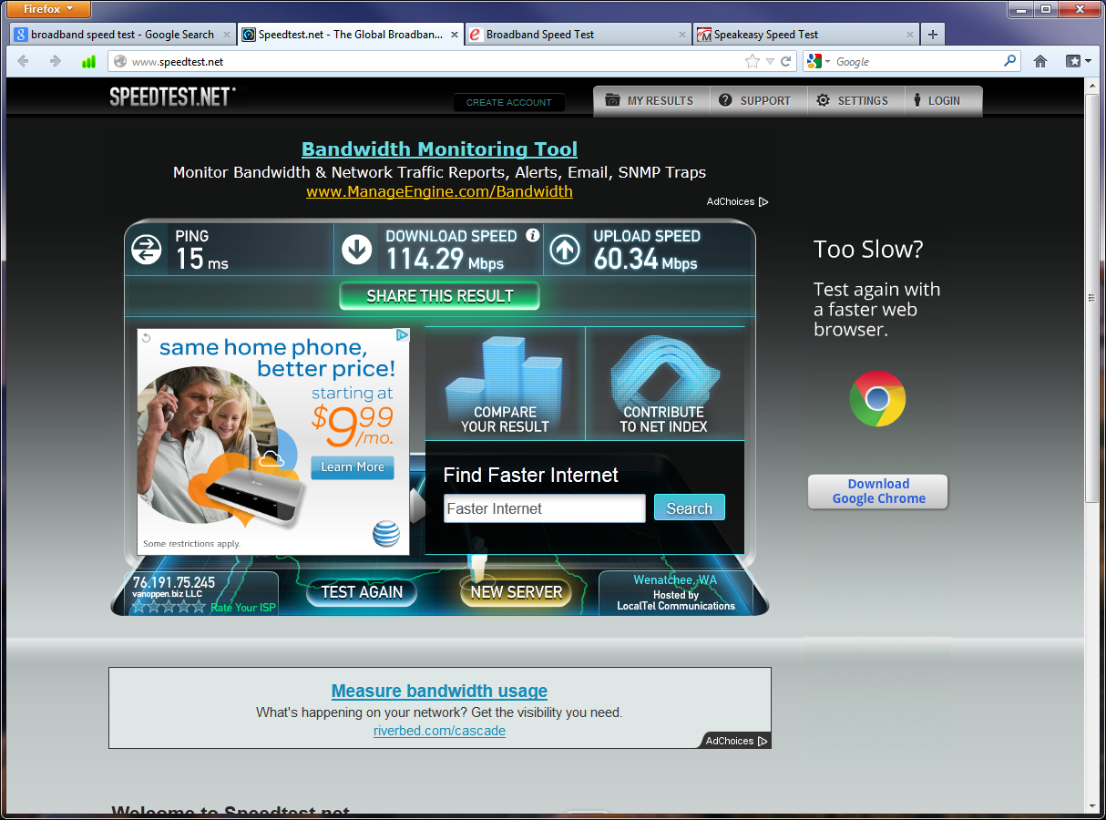Open Compare Your Result graphic

coord(505,384)
